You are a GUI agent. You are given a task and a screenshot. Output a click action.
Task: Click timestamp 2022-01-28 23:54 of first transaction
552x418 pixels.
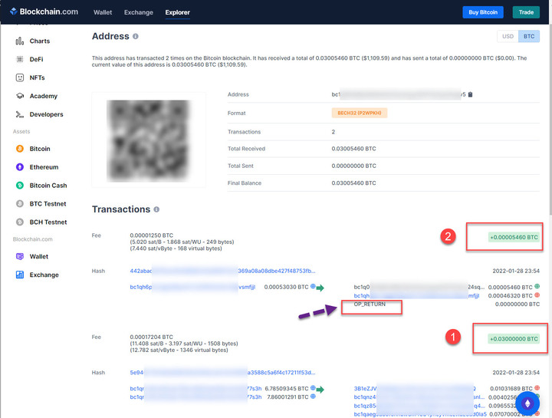click(516, 271)
